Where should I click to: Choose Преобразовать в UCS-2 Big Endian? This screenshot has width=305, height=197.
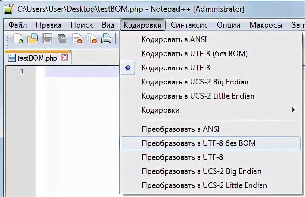click(211, 171)
